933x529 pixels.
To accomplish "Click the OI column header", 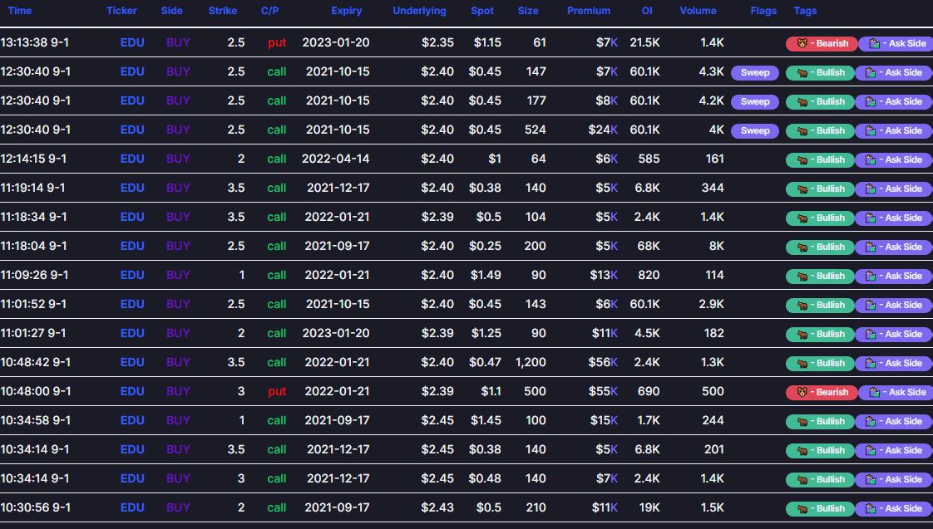I will pos(647,11).
